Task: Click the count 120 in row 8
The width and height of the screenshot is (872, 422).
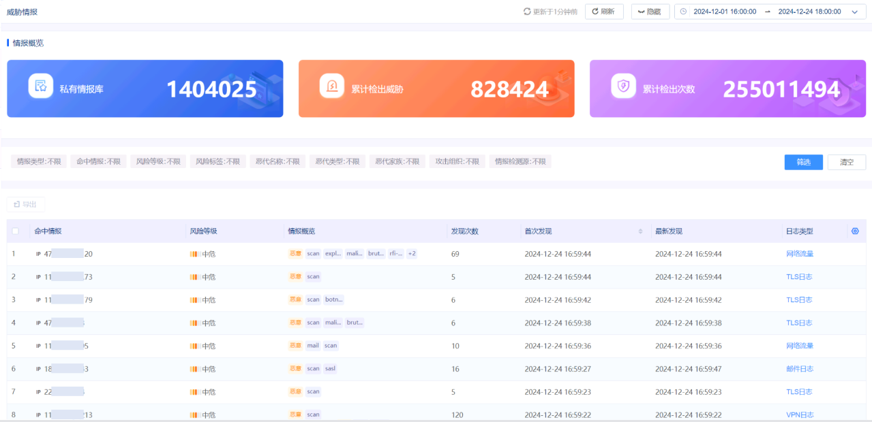Action: pos(457,415)
